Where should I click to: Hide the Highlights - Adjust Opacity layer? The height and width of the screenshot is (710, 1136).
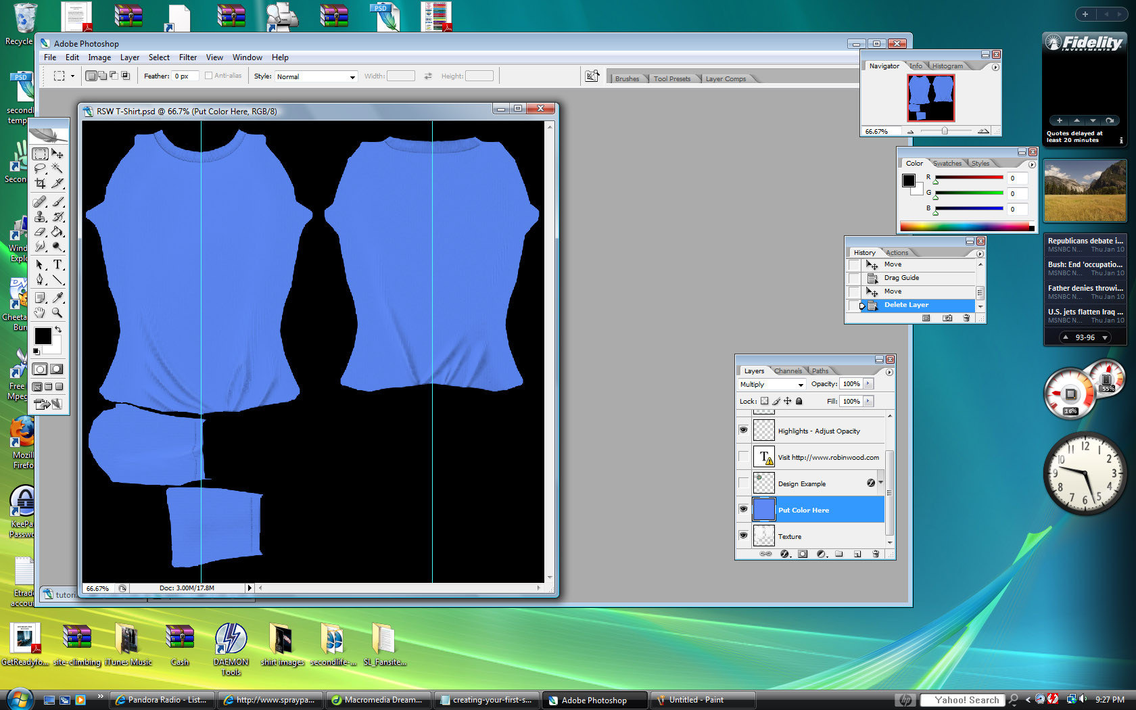[744, 430]
